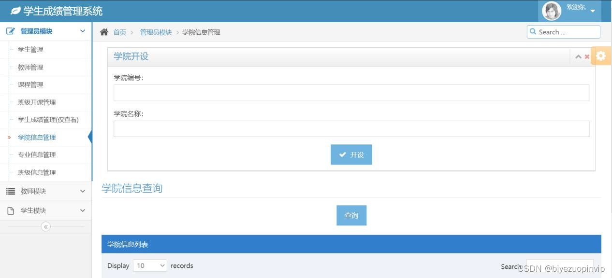Click the 学院名称 input field
This screenshot has height=278, width=612.
click(351, 129)
